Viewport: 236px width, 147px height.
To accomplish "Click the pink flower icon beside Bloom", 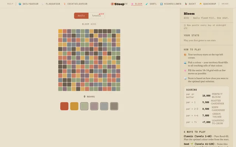I will tap(132, 4).
